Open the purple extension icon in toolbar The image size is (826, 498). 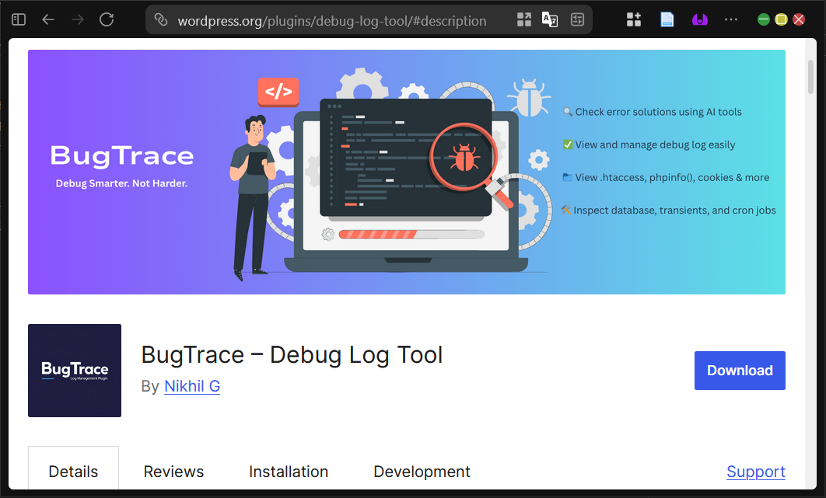pos(699,20)
